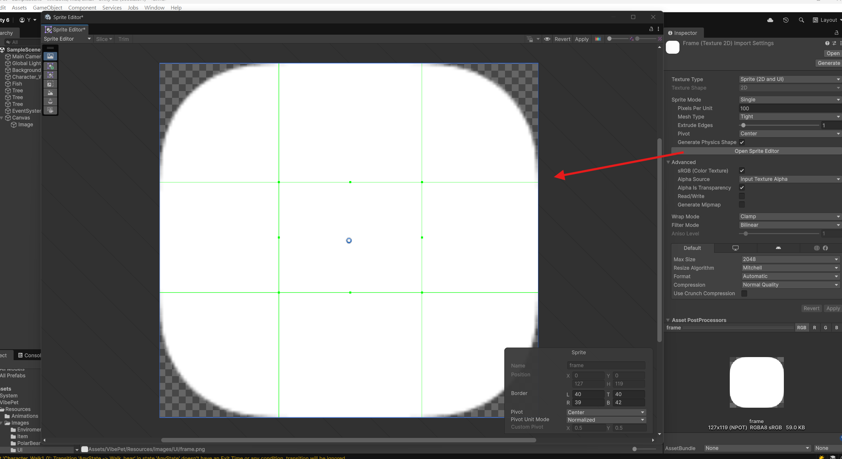
Task: Open the Filter Mode dropdown
Action: pos(790,225)
